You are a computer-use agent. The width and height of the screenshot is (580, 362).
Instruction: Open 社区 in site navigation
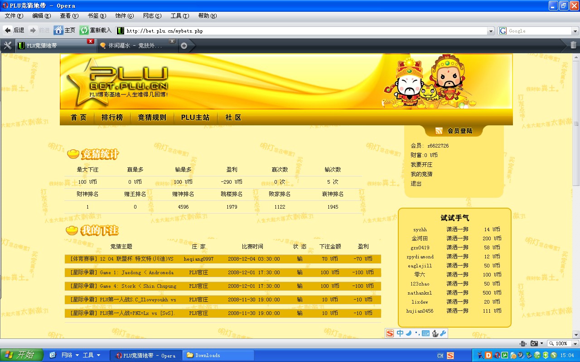tap(233, 118)
